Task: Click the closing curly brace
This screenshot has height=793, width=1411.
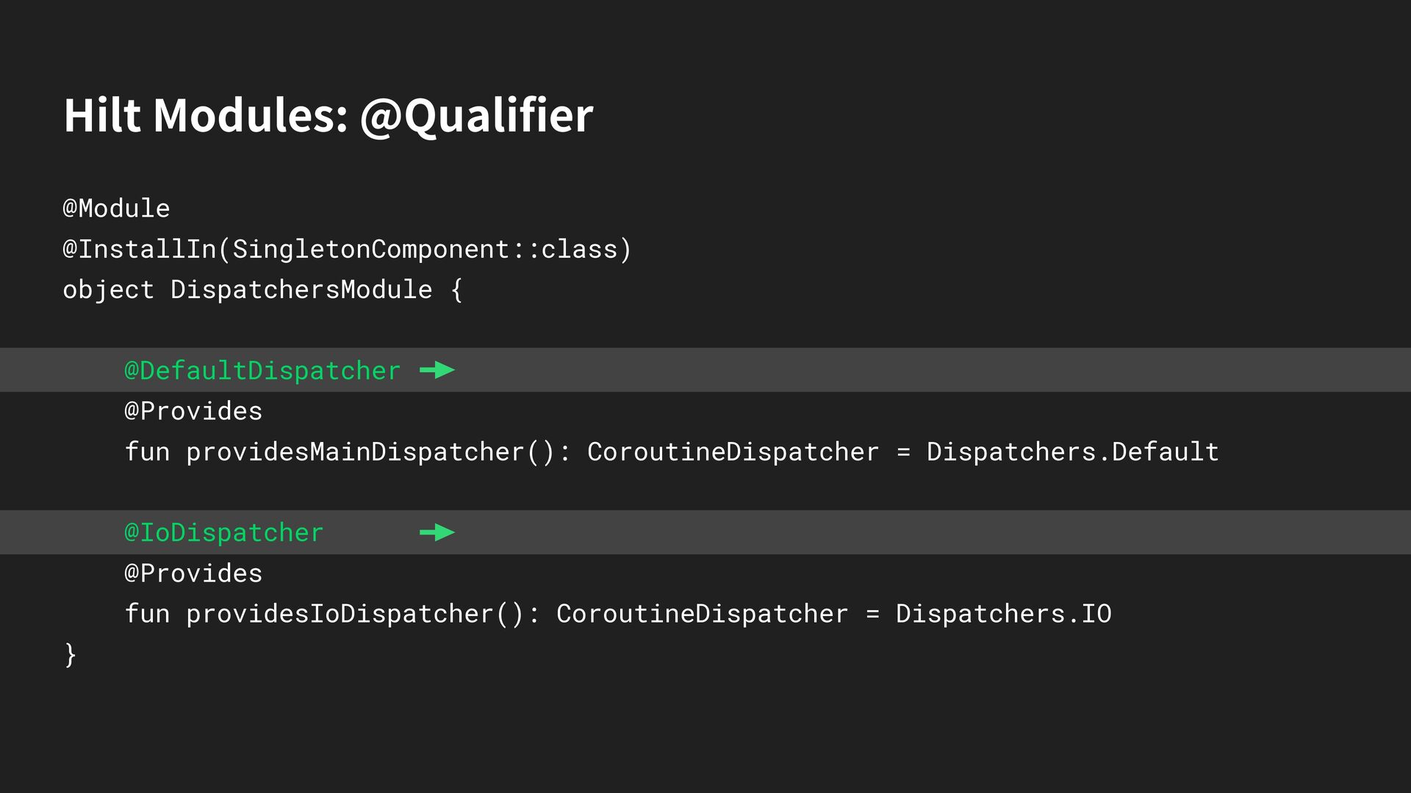Action: [71, 654]
